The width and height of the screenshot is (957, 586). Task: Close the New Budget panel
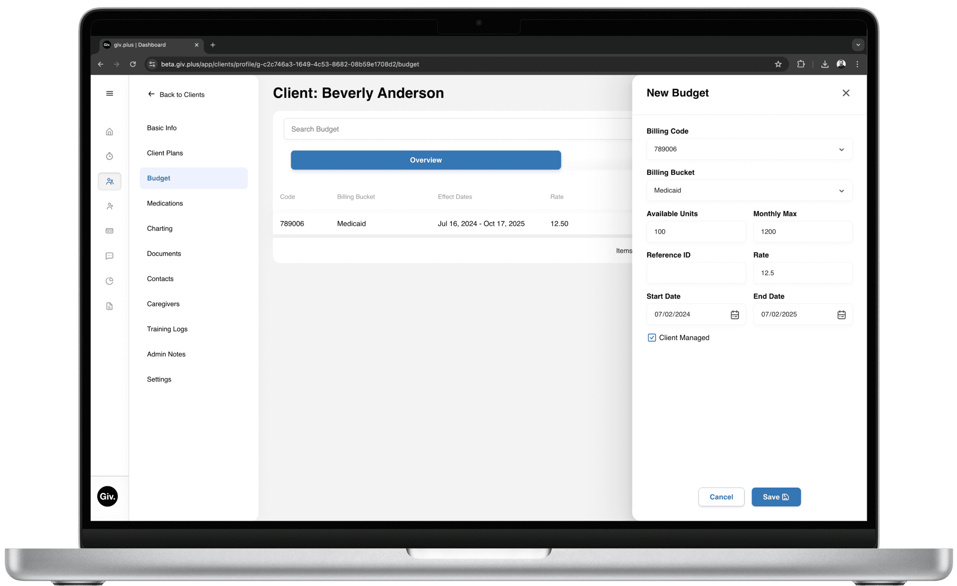tap(846, 93)
